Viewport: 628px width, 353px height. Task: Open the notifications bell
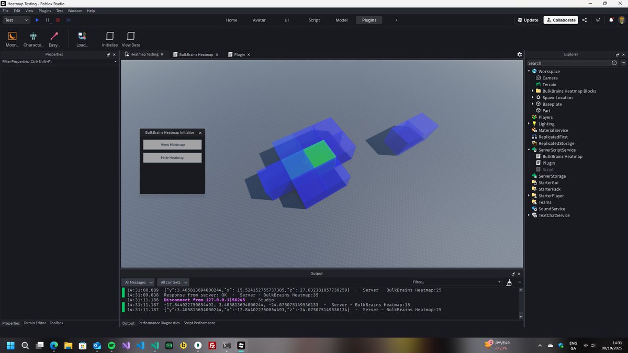611,20
